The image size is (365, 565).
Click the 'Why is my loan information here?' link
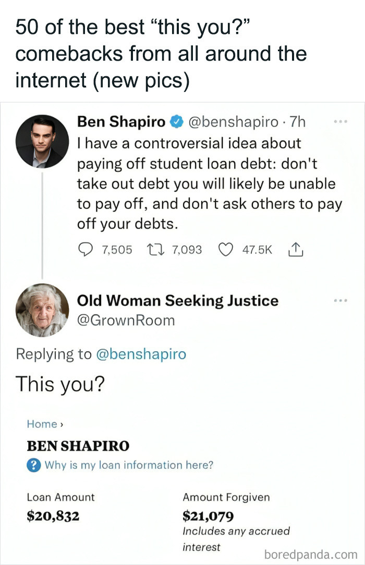(129, 465)
